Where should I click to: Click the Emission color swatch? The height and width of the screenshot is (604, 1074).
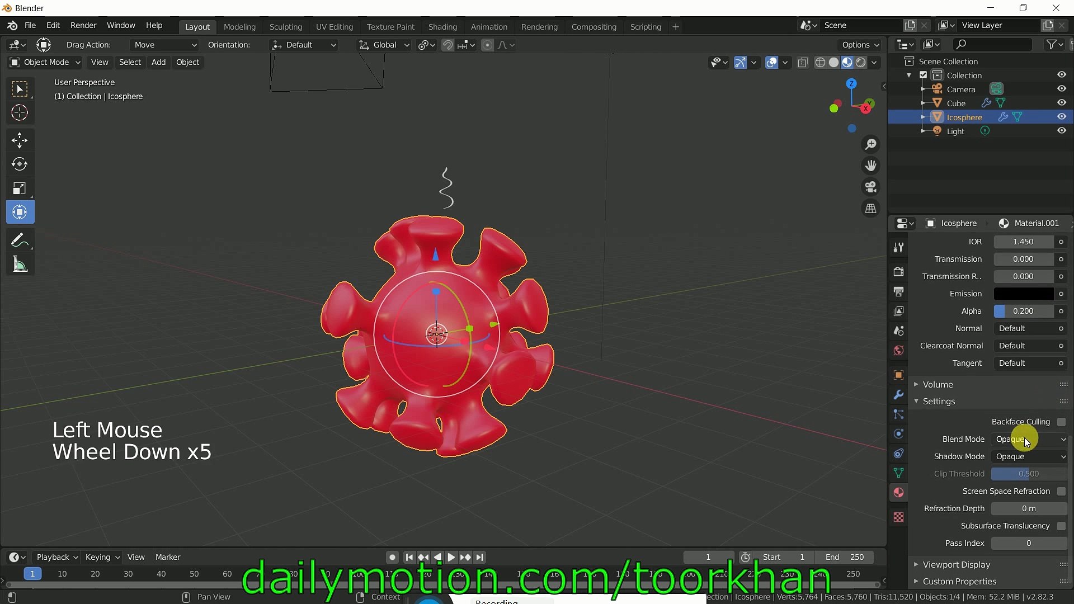point(1023,294)
